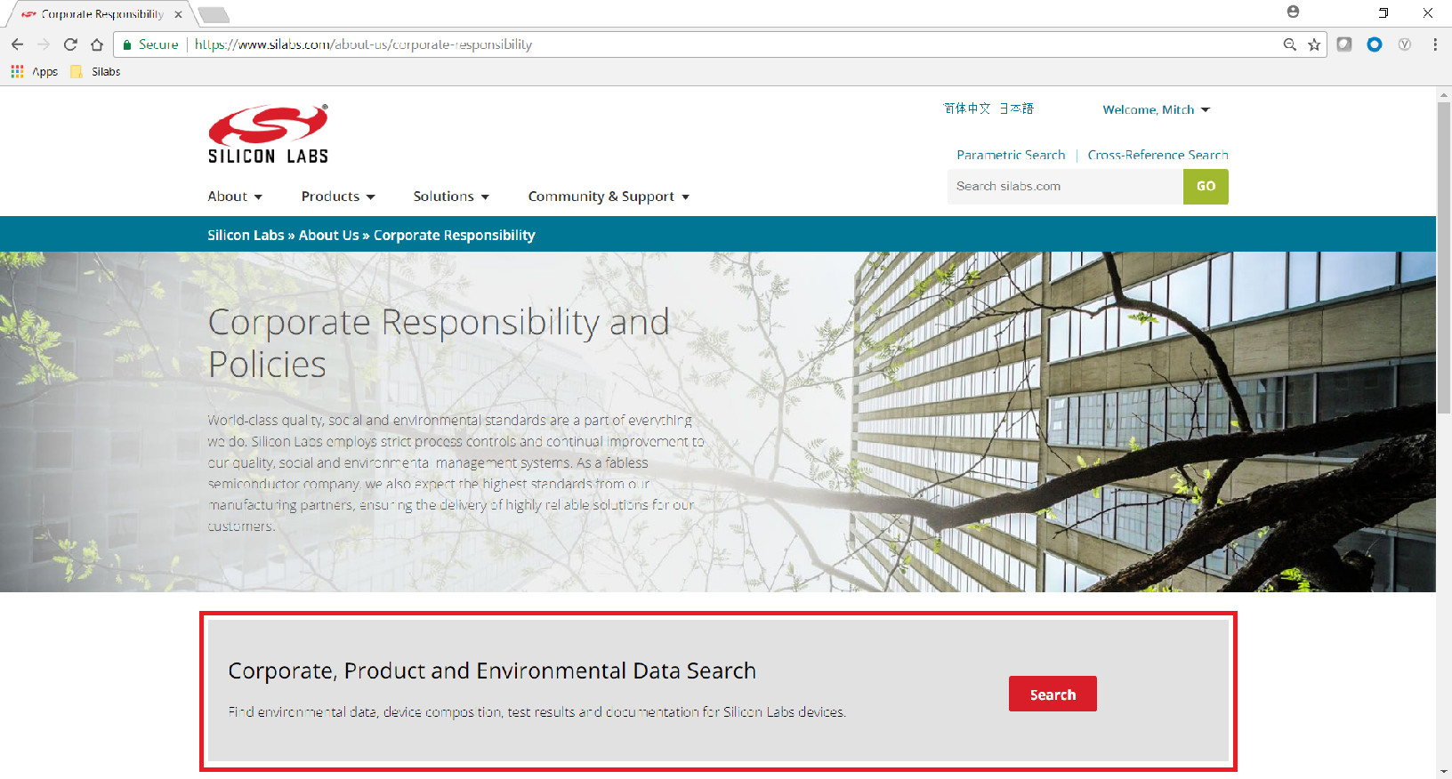The width and height of the screenshot is (1452, 779).
Task: Click the scrollbar down arrow
Action: 1444,772
